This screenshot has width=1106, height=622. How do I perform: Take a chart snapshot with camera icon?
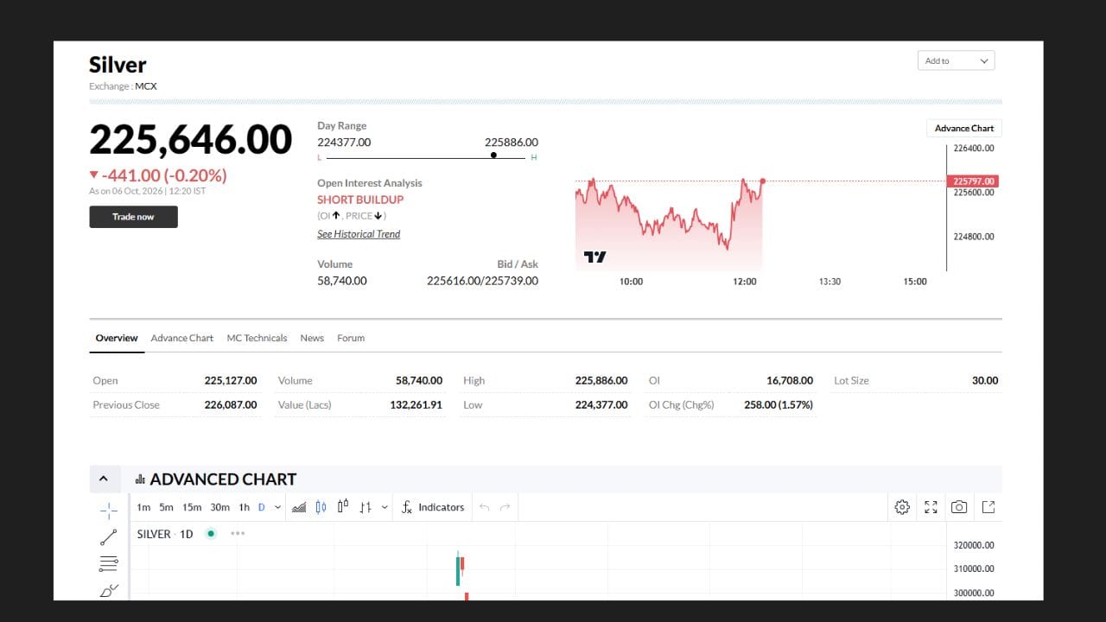pyautogui.click(x=959, y=507)
